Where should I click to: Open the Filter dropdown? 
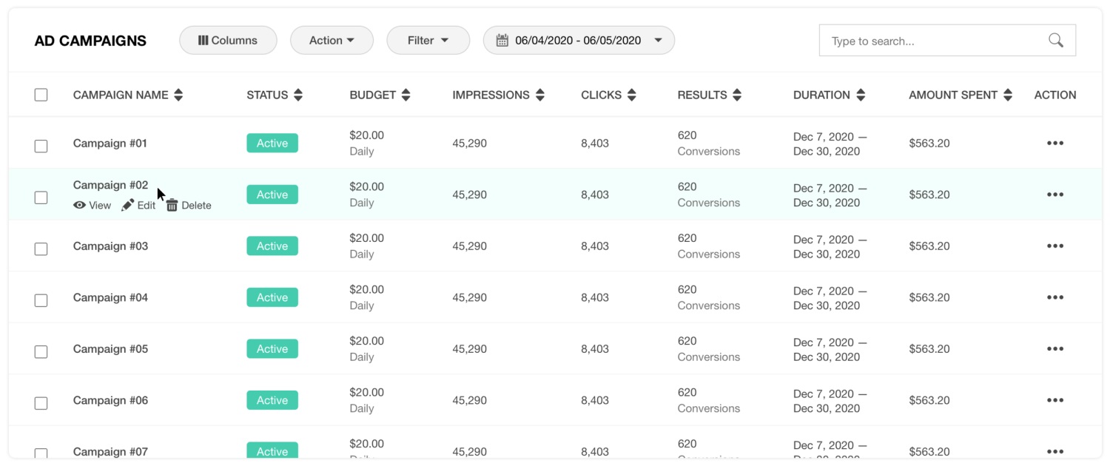click(x=428, y=41)
